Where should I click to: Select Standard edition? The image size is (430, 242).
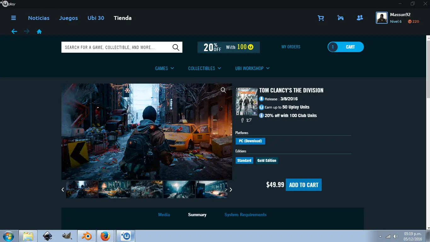point(244,161)
